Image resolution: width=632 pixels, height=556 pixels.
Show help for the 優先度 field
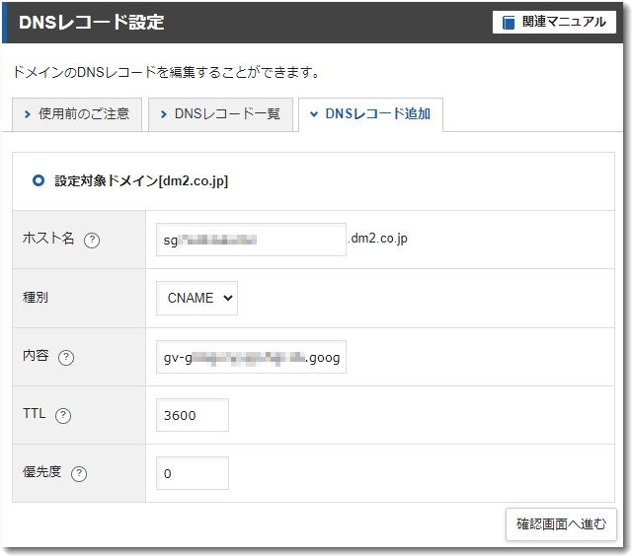click(79, 473)
